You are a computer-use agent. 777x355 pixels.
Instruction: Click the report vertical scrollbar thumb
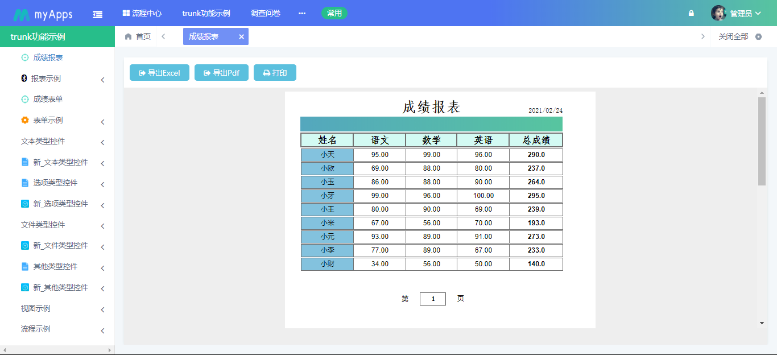click(762, 141)
